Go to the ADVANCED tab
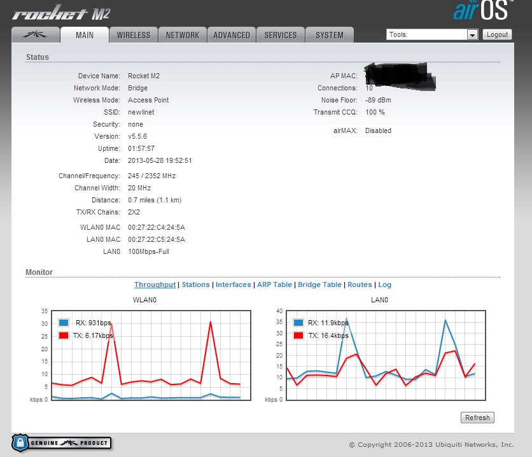 point(232,35)
